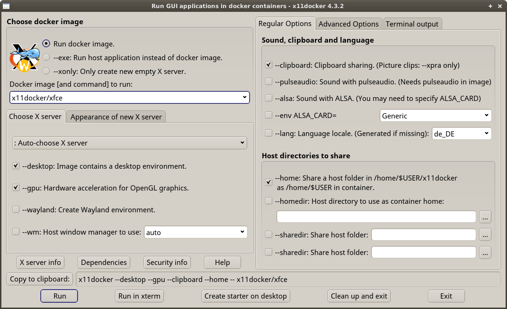Browse for first --sharedir folder
Image resolution: width=507 pixels, height=309 pixels.
485,235
